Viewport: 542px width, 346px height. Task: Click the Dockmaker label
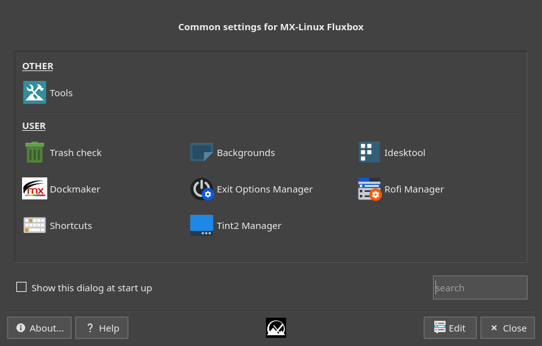(75, 189)
